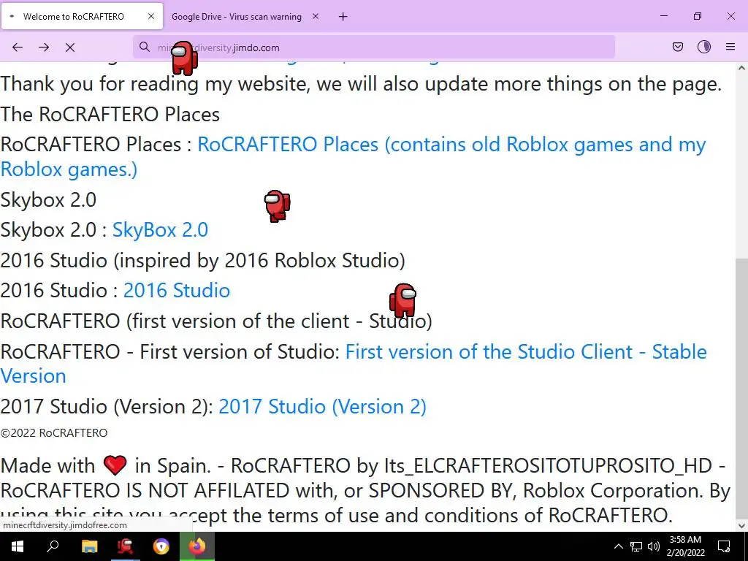
Task: Click the 'The RoCRAFTERO Places' heading text
Action: click(110, 115)
